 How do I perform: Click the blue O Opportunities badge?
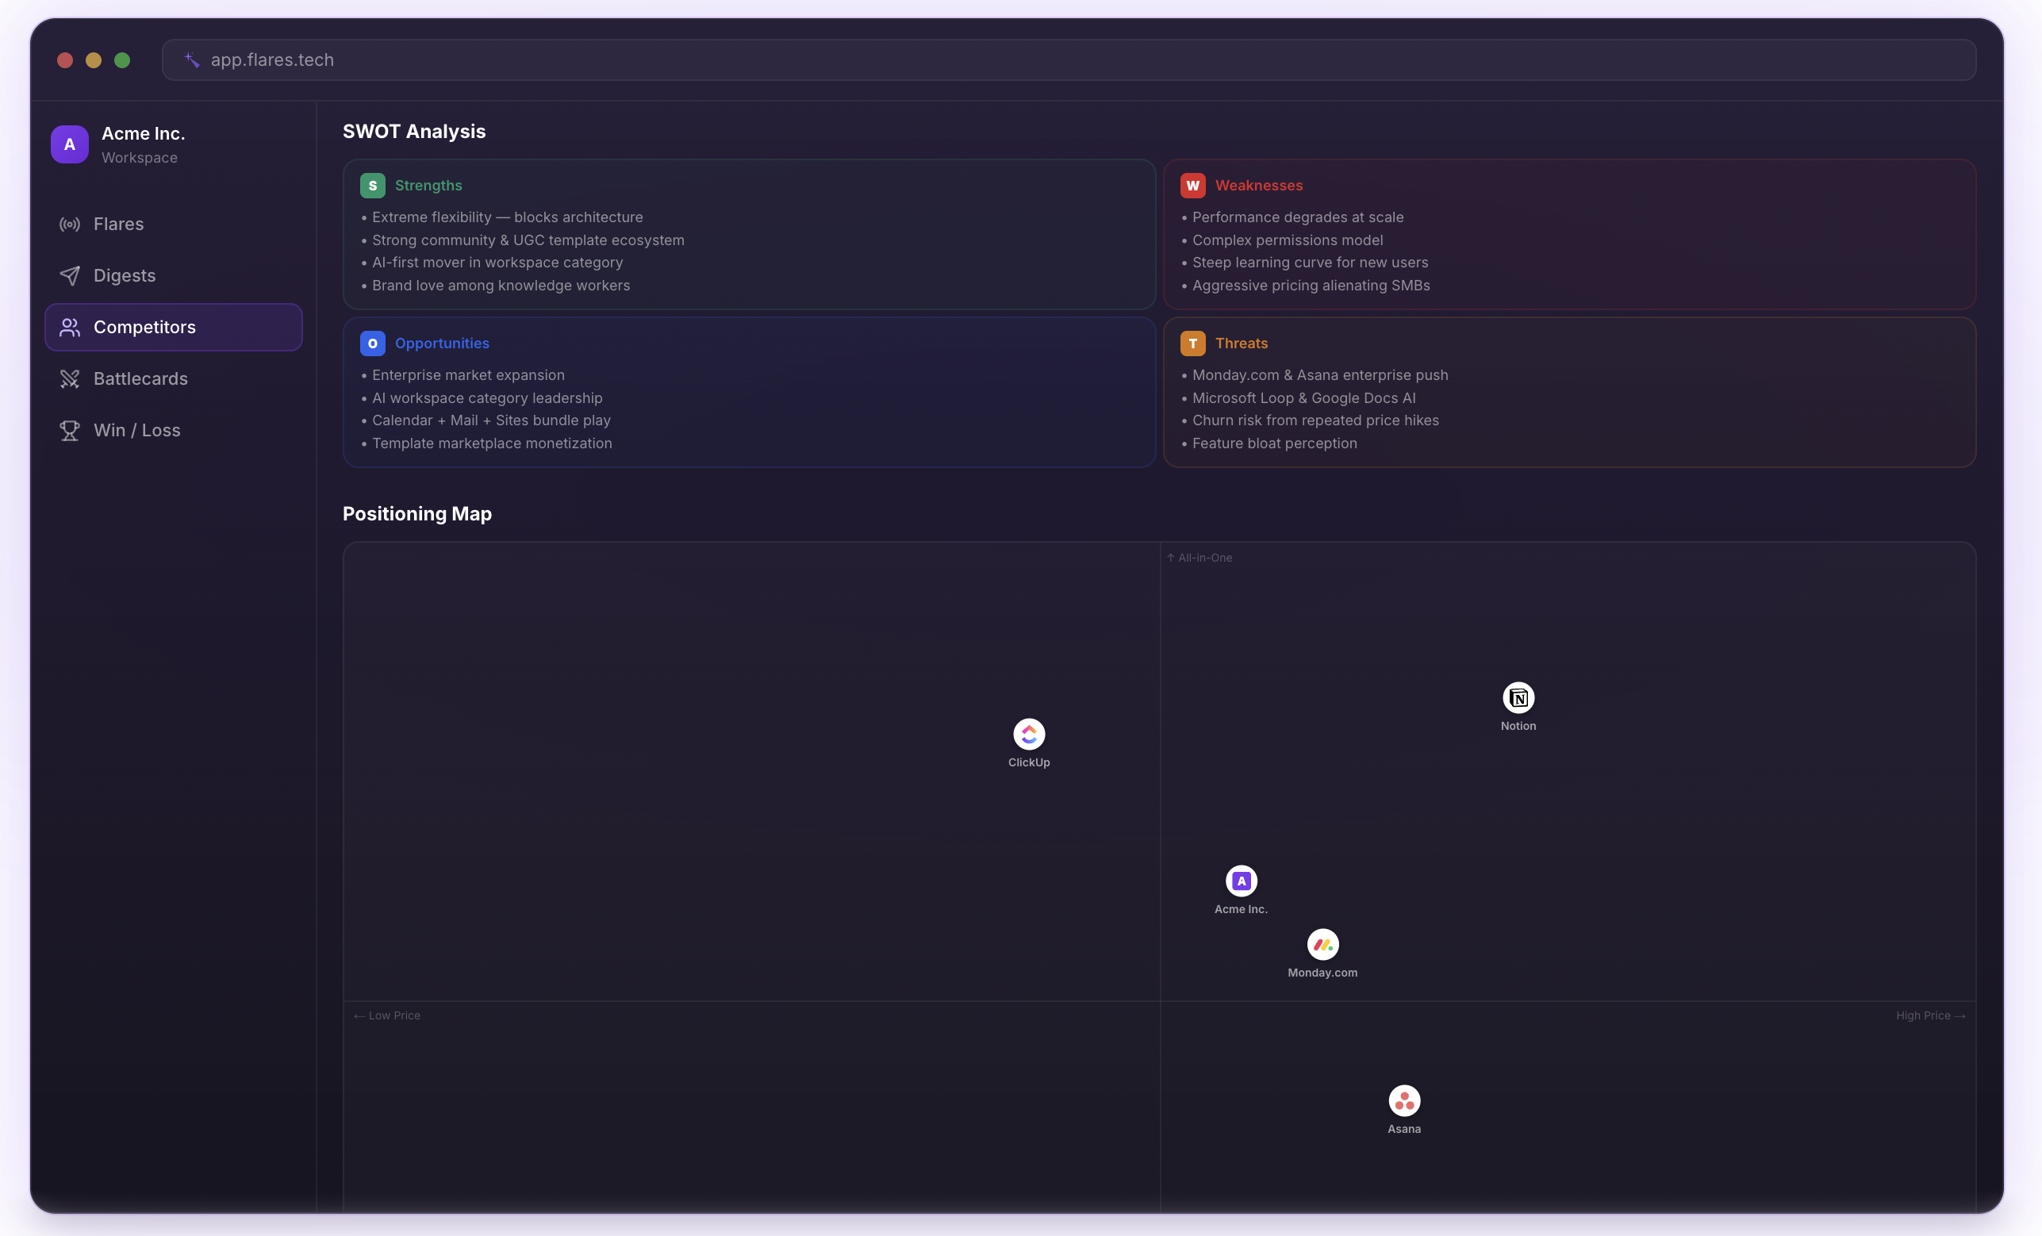click(372, 344)
